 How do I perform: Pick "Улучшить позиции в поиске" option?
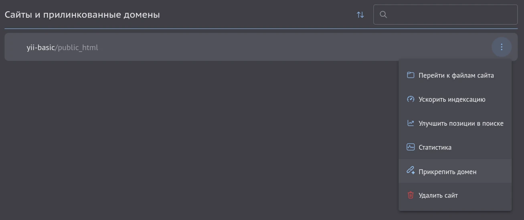(461, 123)
